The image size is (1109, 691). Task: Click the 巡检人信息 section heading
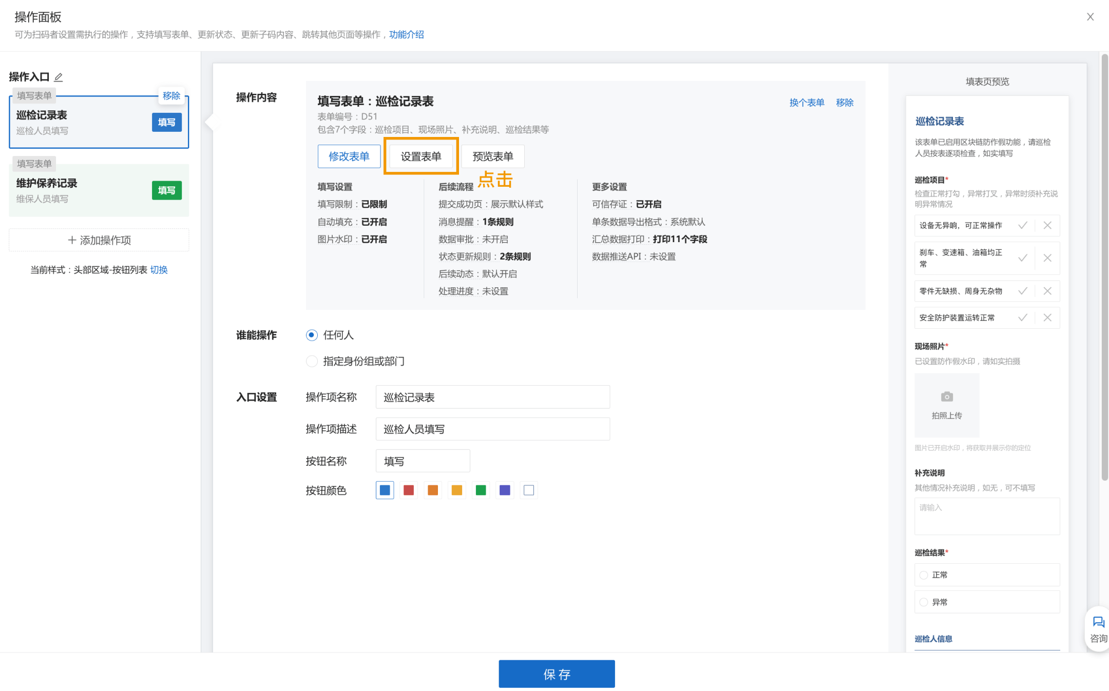pyautogui.click(x=933, y=639)
